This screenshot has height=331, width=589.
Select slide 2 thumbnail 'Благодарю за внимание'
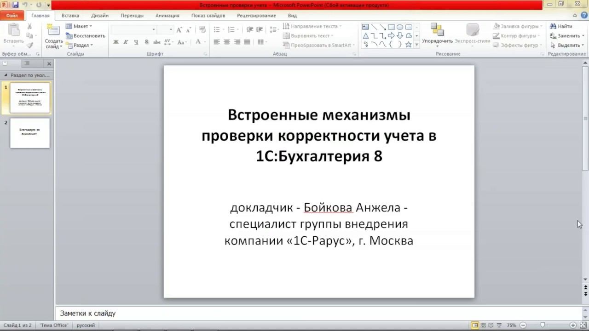30,133
